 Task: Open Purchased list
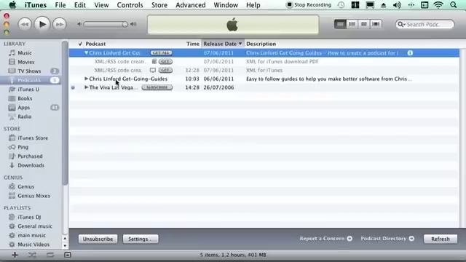click(30, 156)
